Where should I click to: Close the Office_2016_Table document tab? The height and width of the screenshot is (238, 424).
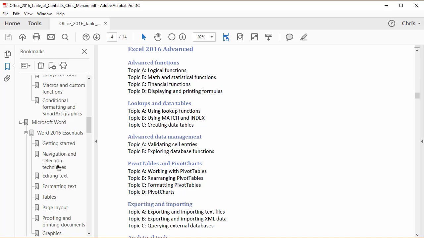click(x=105, y=23)
